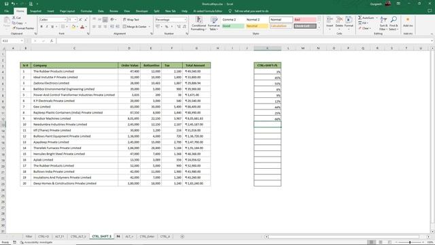Expand the cell styles gallery
Viewport: 435px width, 245px height.
[x=319, y=27]
